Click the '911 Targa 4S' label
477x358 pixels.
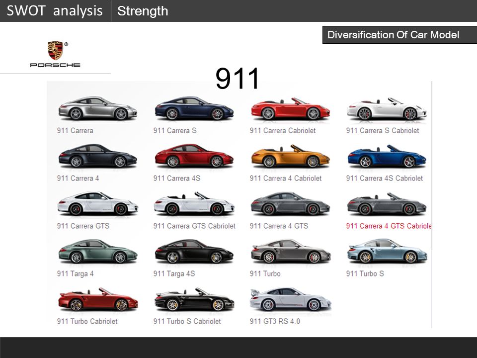pos(174,273)
